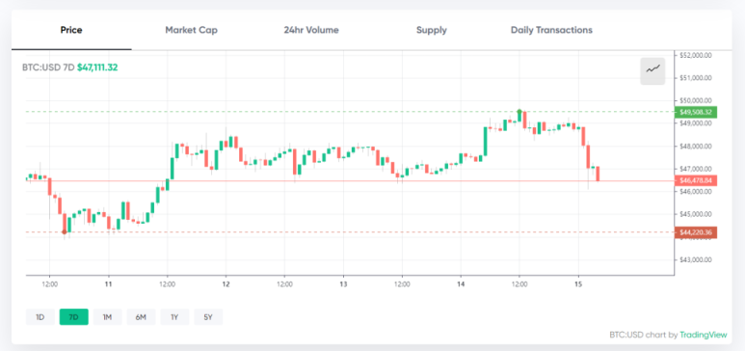The image size is (745, 351).
Task: Open the TradingView link
Action: tap(704, 335)
